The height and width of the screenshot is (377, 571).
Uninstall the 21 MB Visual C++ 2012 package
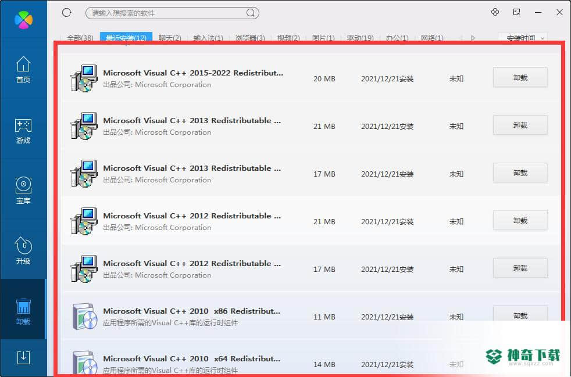tap(520, 221)
